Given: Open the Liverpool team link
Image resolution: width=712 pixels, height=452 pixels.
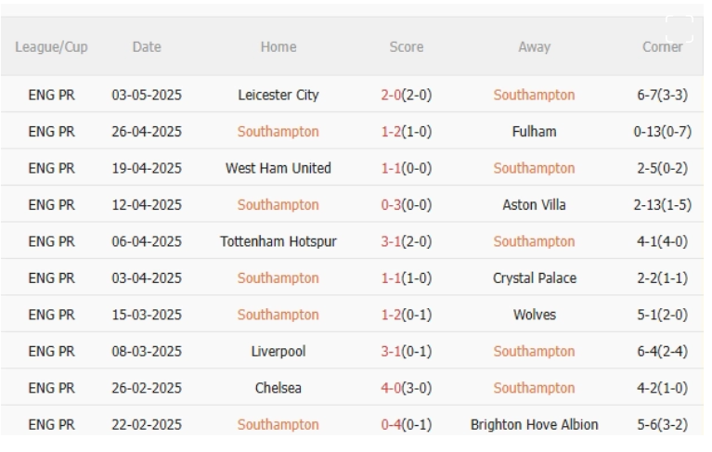Looking at the screenshot, I should pos(278,352).
